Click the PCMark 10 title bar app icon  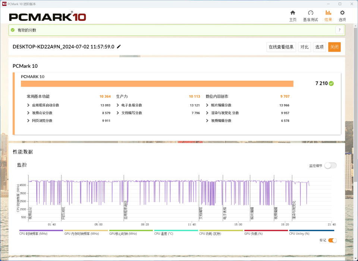pyautogui.click(x=4, y=4)
